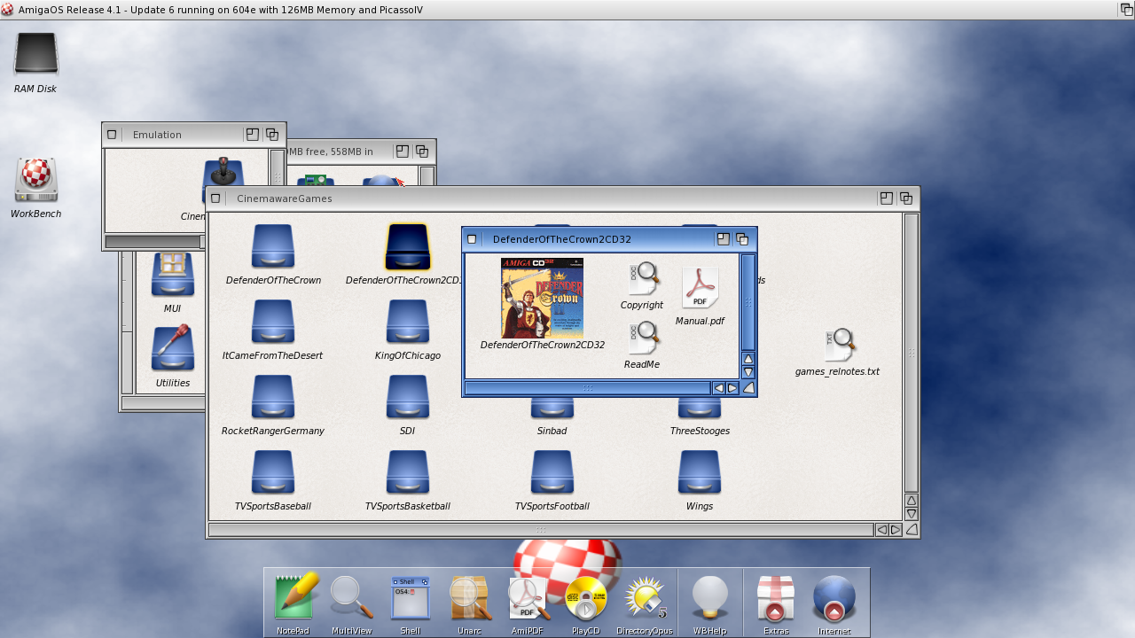The width and height of the screenshot is (1135, 638).
Task: Click the depth gadget of DefenderOfTheCrown2CD32 window
Action: [x=743, y=239]
